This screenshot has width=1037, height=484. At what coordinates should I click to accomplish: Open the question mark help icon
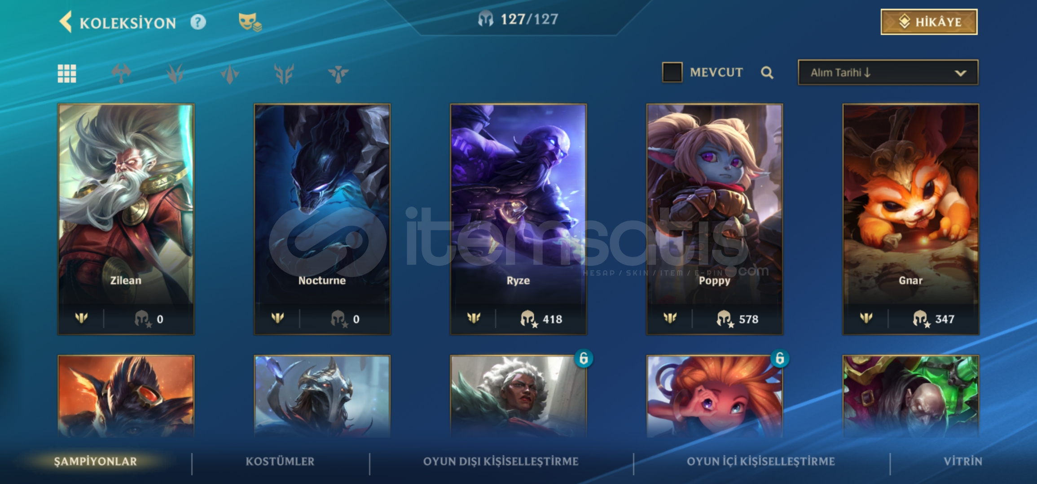pyautogui.click(x=198, y=22)
